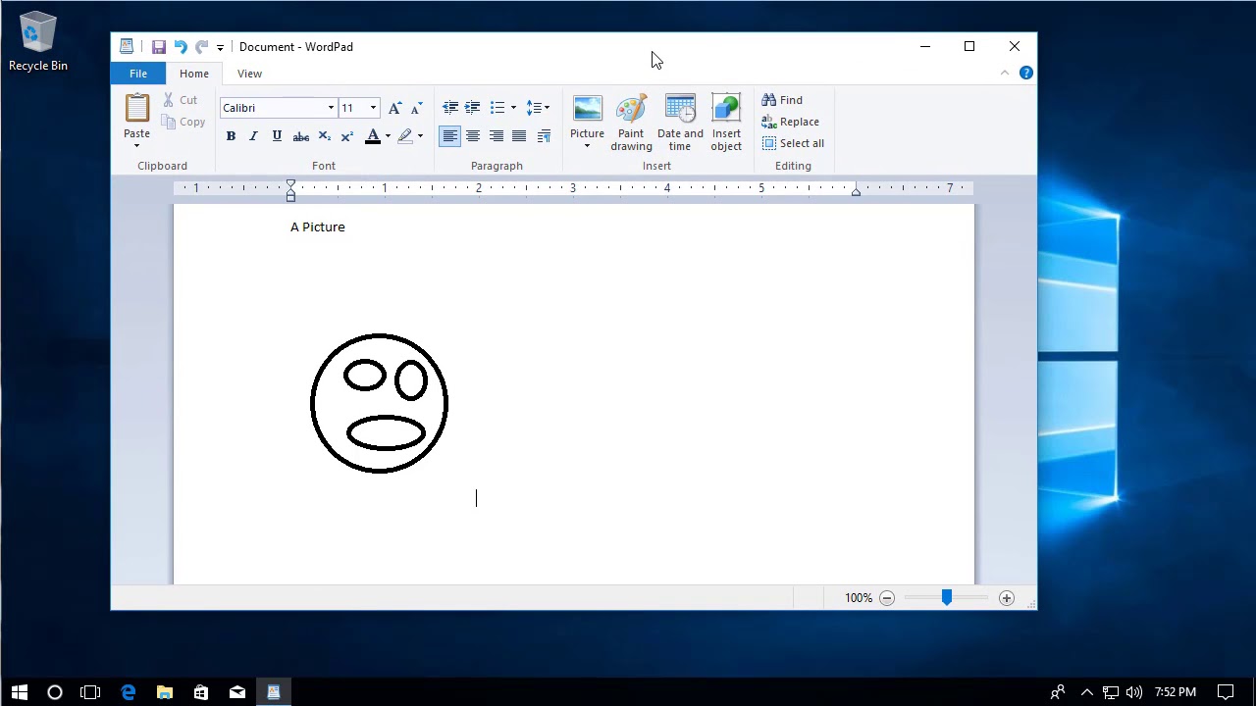The image size is (1256, 706).
Task: Open the File menu
Action: pyautogui.click(x=138, y=74)
